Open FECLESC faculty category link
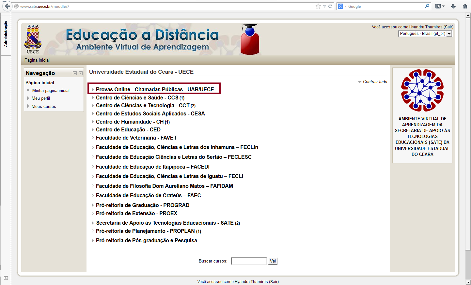Image resolution: width=471 pixels, height=285 pixels. [x=174, y=157]
